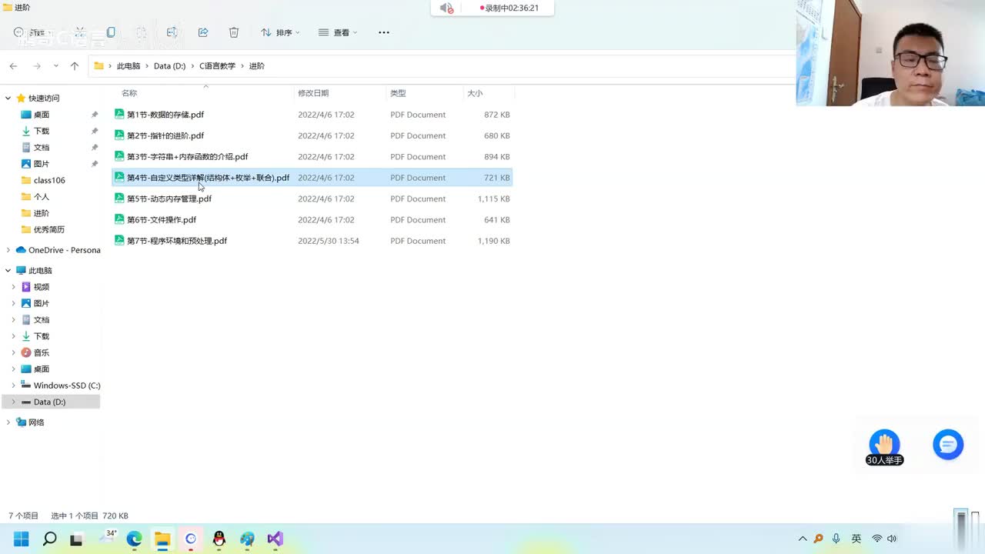Viewport: 985px width, 554px height.
Task: Click the PDF icon of 第1节-数据的存储.pdf
Action: (x=119, y=114)
